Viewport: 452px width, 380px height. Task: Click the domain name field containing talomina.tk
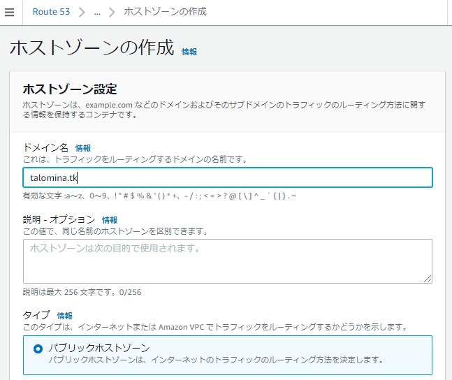click(x=228, y=177)
